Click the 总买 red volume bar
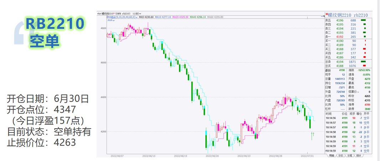The height and width of the screenshot is (161, 380). point(364,66)
